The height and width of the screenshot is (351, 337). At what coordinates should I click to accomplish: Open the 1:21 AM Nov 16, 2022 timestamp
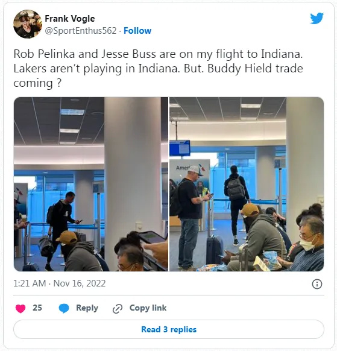coord(60,283)
